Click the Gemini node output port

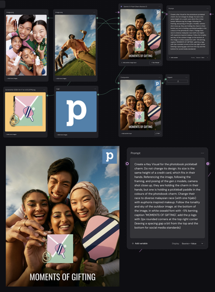(x=162, y=12)
